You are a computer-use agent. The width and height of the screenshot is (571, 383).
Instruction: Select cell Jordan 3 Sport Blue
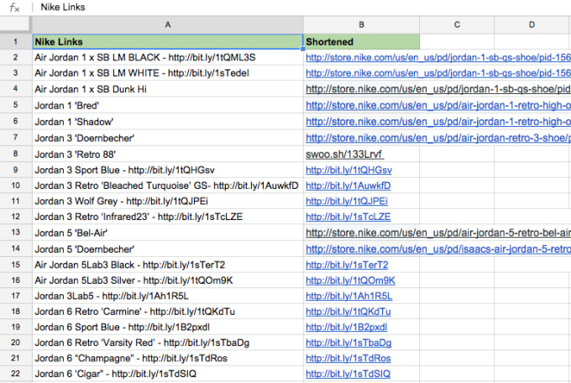[167, 170]
